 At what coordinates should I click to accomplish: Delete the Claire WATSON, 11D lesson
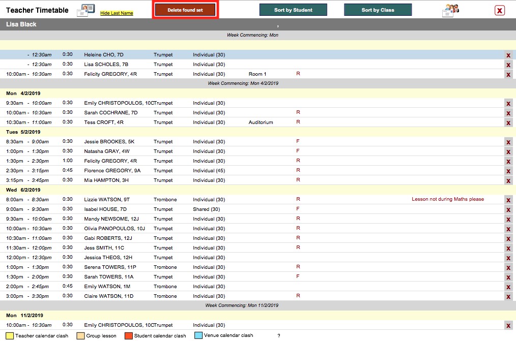tap(508, 297)
